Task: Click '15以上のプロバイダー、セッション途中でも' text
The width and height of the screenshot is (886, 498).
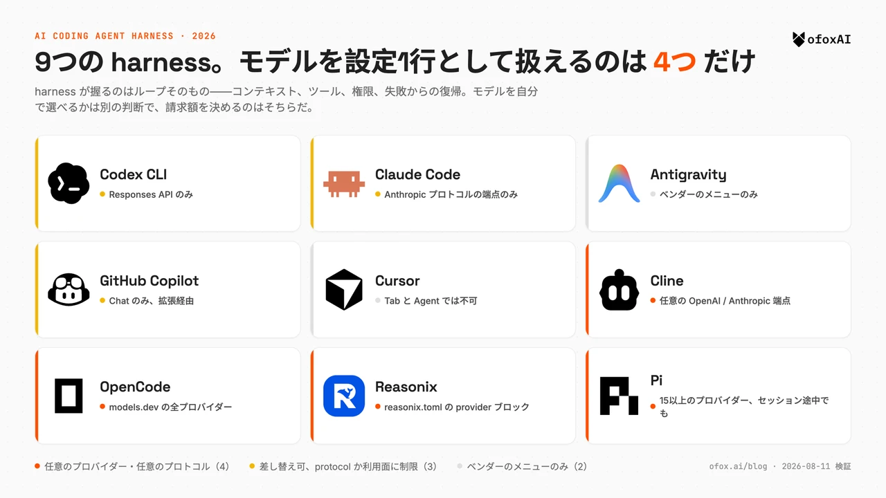Action: tap(744, 407)
